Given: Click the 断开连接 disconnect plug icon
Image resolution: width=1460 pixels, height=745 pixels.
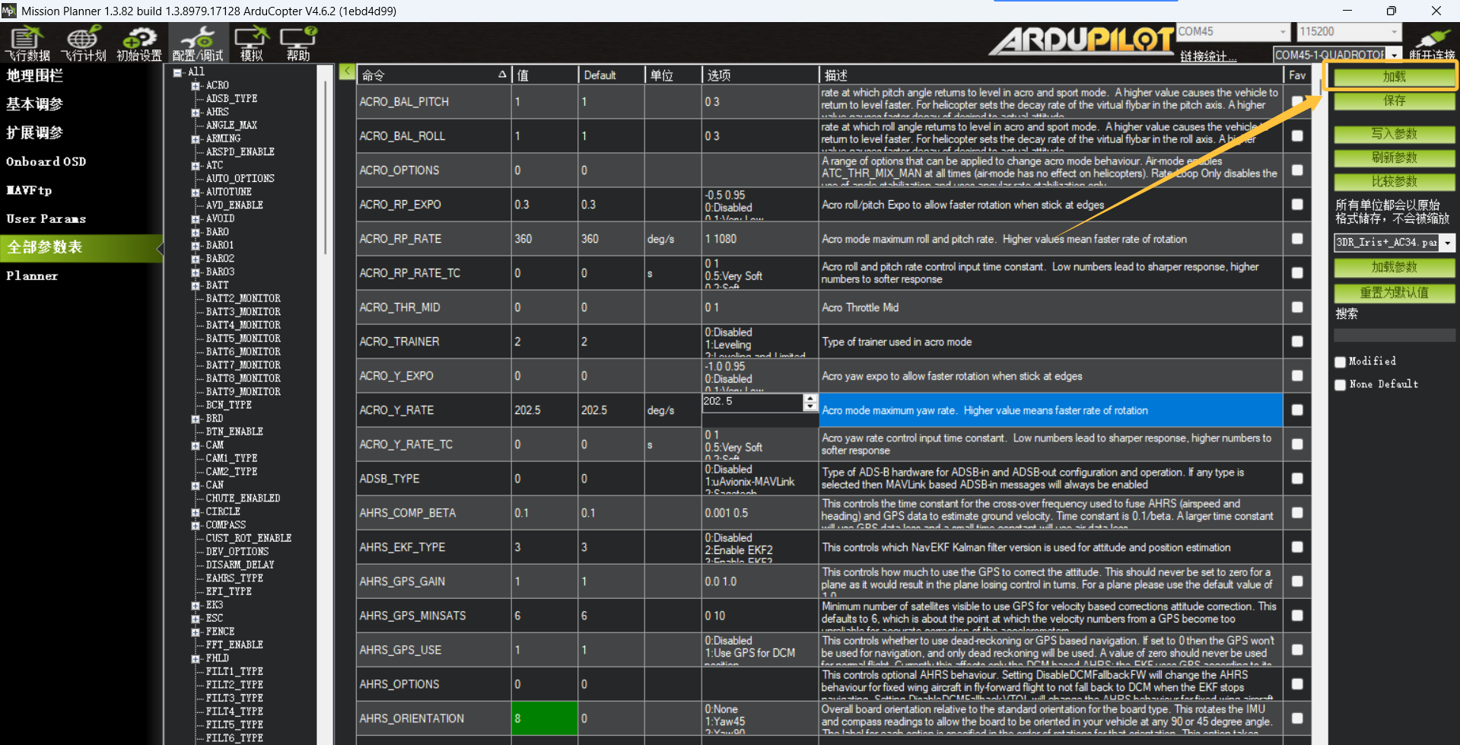Looking at the screenshot, I should [1432, 43].
